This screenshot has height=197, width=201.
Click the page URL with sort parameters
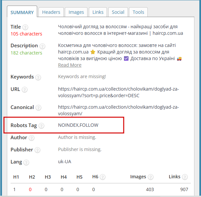pos(118,92)
